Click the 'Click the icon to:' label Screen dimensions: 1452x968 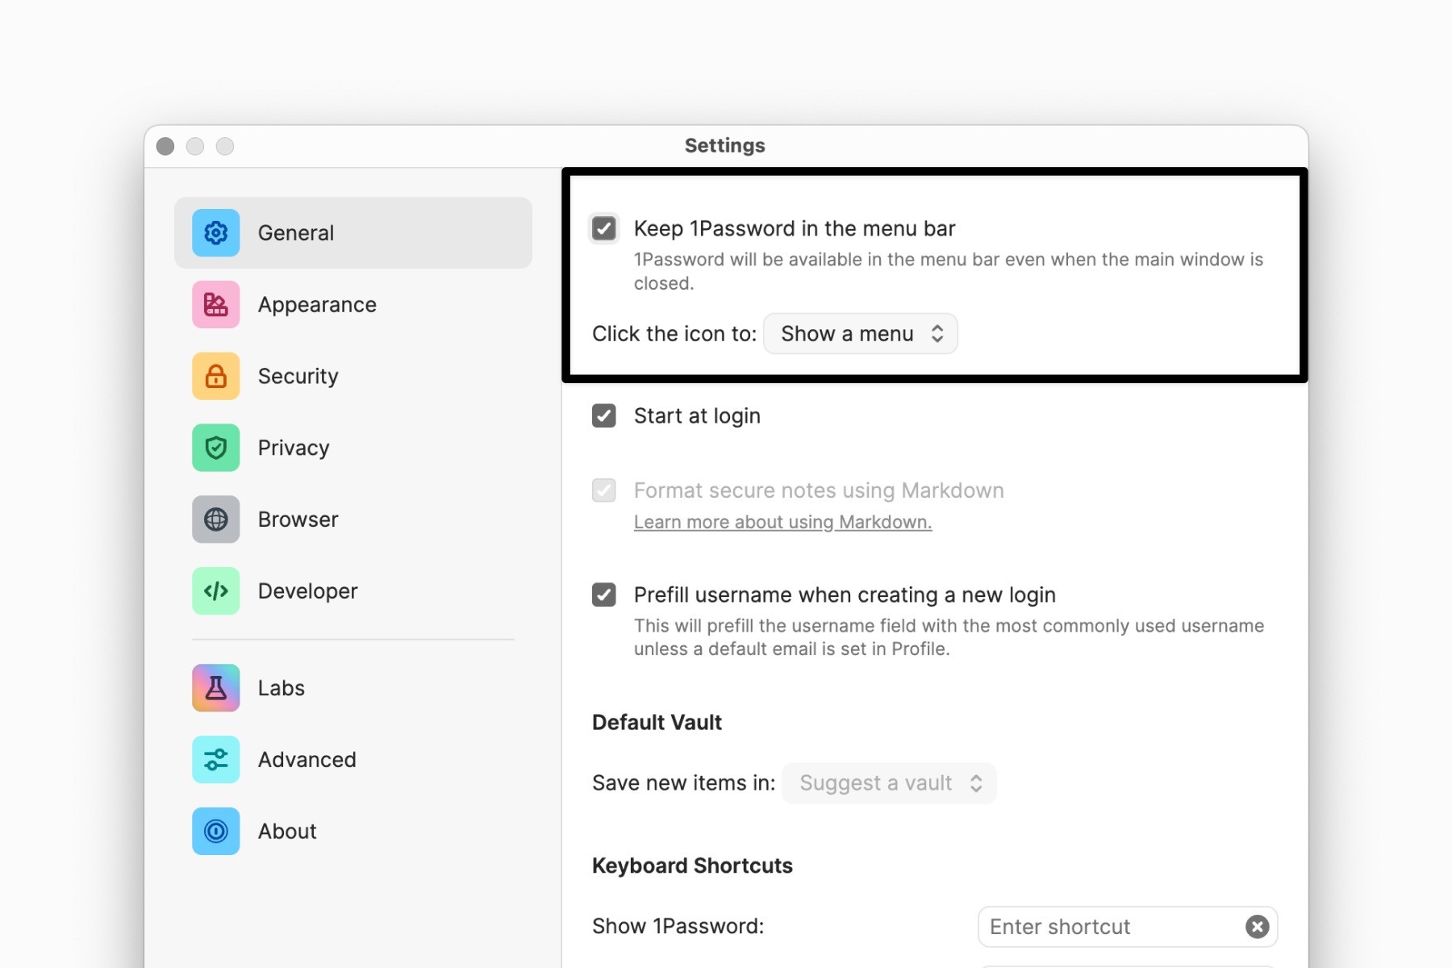click(674, 334)
